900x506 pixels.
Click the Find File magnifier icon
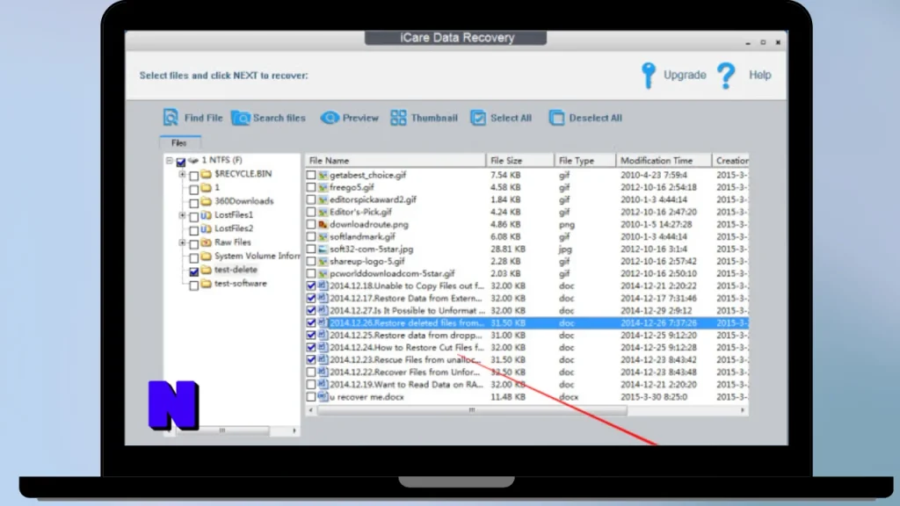(171, 118)
